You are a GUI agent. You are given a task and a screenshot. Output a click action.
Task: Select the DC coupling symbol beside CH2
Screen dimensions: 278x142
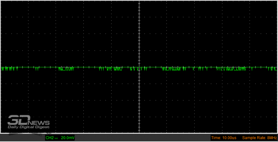[x=57, y=138]
